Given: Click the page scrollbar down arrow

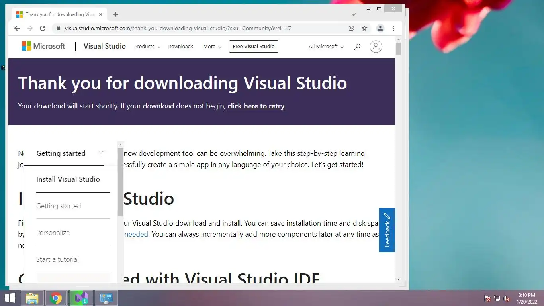Looking at the screenshot, I should [x=398, y=279].
